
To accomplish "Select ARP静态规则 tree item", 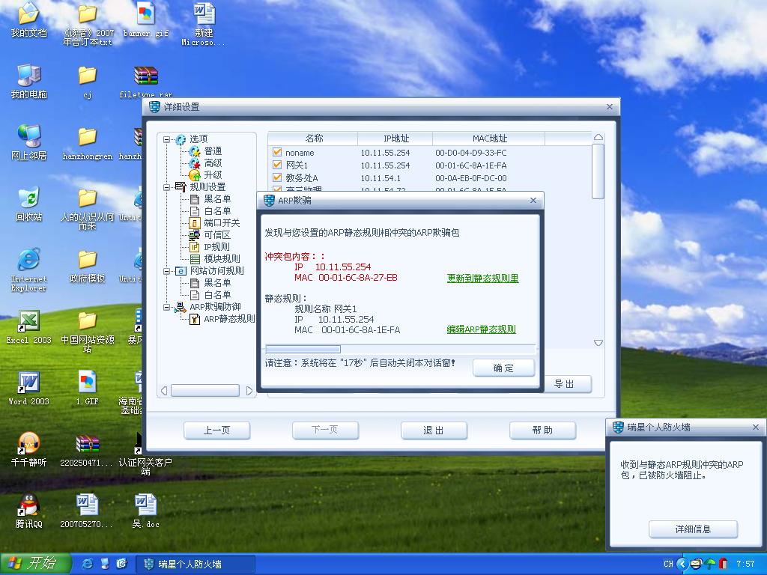I will (229, 319).
